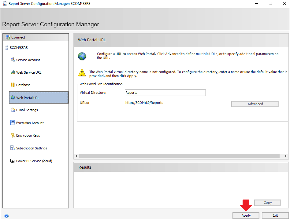The height and width of the screenshot is (220, 290).
Task: Click the Web Service URL icon
Action: (13, 72)
